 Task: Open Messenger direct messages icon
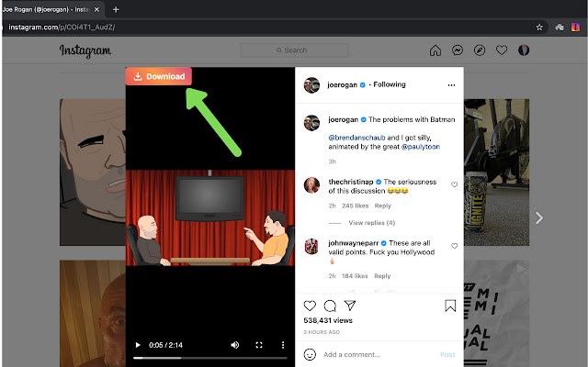coord(458,50)
